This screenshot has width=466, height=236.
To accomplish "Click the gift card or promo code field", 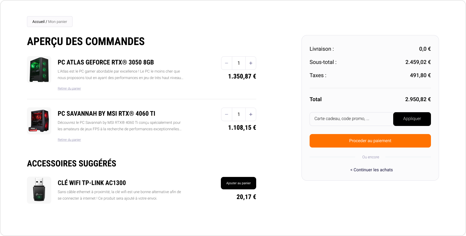I will pos(351,119).
